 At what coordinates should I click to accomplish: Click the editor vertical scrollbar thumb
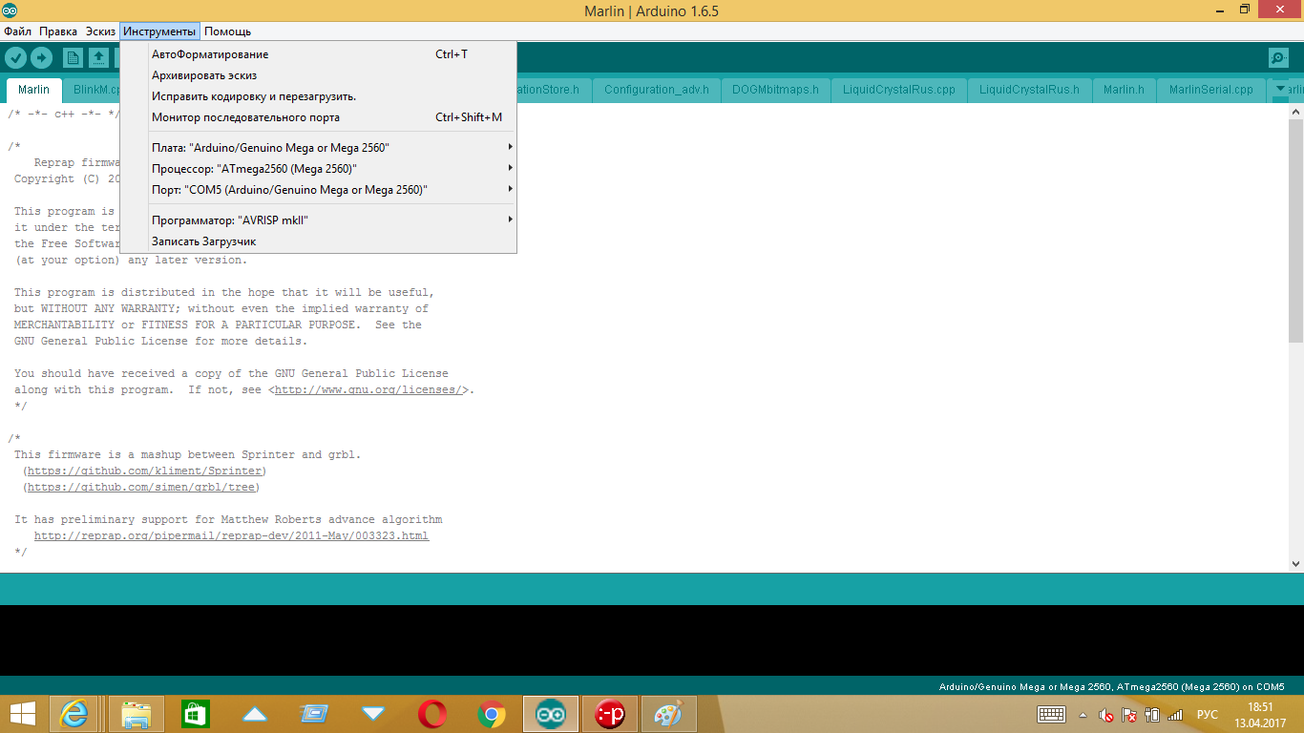click(1296, 229)
